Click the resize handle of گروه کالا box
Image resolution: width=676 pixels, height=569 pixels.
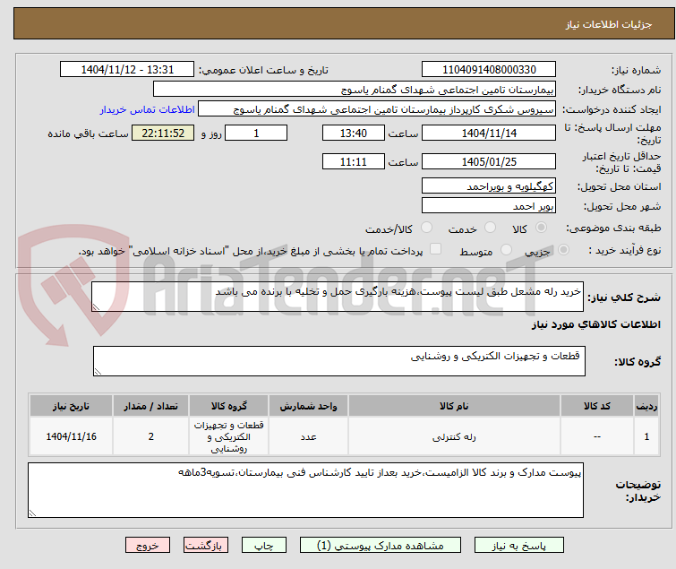coord(98,372)
